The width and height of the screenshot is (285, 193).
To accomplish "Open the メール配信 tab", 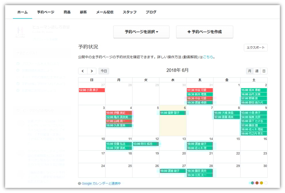I will pyautogui.click(x=105, y=12).
